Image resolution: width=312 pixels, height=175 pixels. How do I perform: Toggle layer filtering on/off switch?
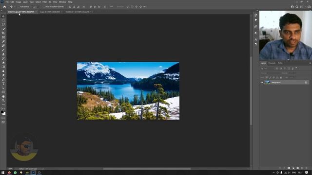(x=296, y=68)
